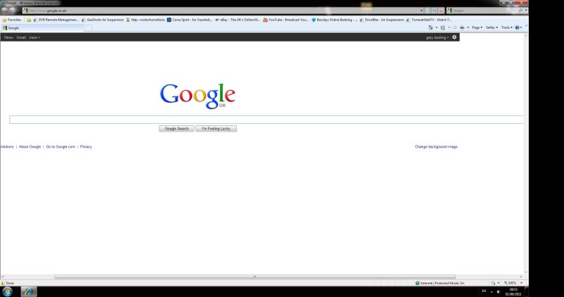
Task: Open the YouTube Broadcast Yourself favorite
Action: tap(286, 20)
